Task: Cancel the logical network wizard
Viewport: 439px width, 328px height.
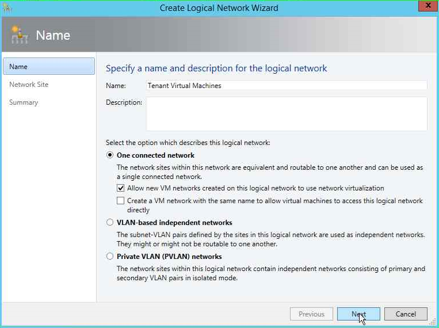Action: [x=406, y=314]
